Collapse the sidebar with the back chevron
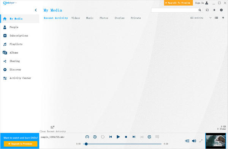 (36, 10)
